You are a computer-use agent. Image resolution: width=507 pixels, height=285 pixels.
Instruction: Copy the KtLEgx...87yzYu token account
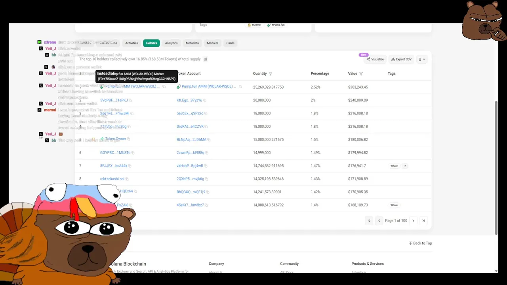[205, 101]
